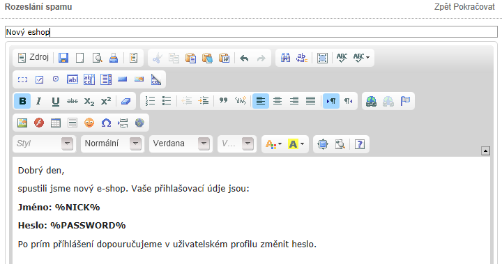Insert a Horizontal Line

point(73,123)
